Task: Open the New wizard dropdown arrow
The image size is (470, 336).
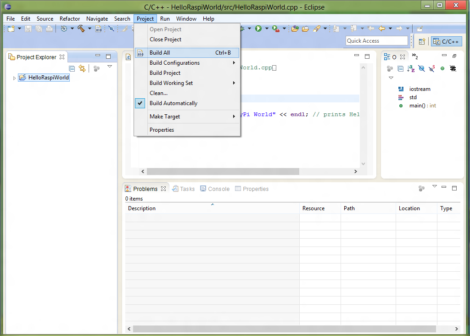Action: 19,28
